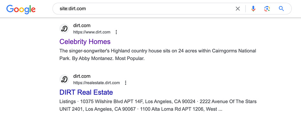Clear the search query with X icon
Screen dimensions: 301x120
[x=238, y=9]
